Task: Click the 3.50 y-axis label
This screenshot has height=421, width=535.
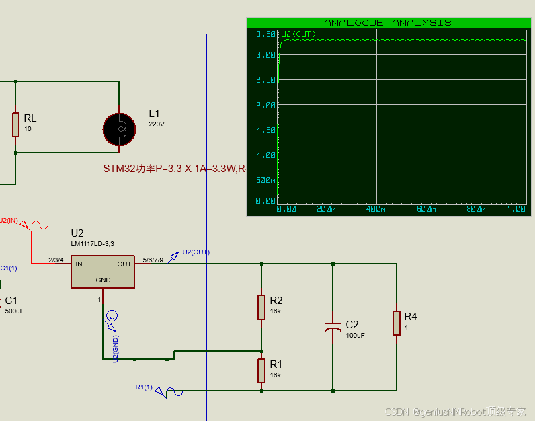Action: pyautogui.click(x=265, y=34)
